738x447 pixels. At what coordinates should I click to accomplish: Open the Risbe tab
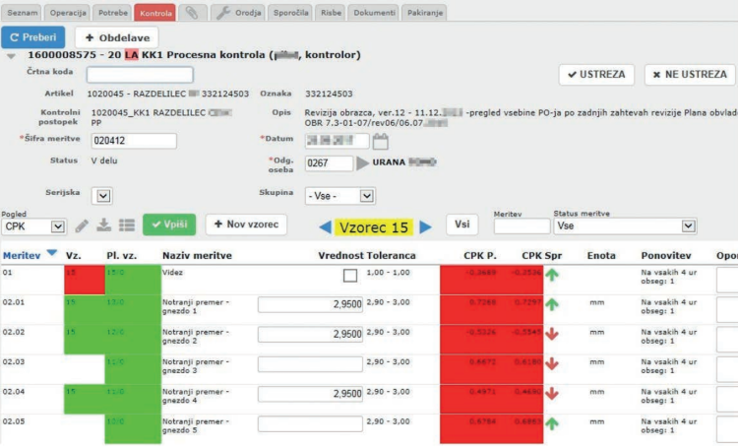point(331,13)
